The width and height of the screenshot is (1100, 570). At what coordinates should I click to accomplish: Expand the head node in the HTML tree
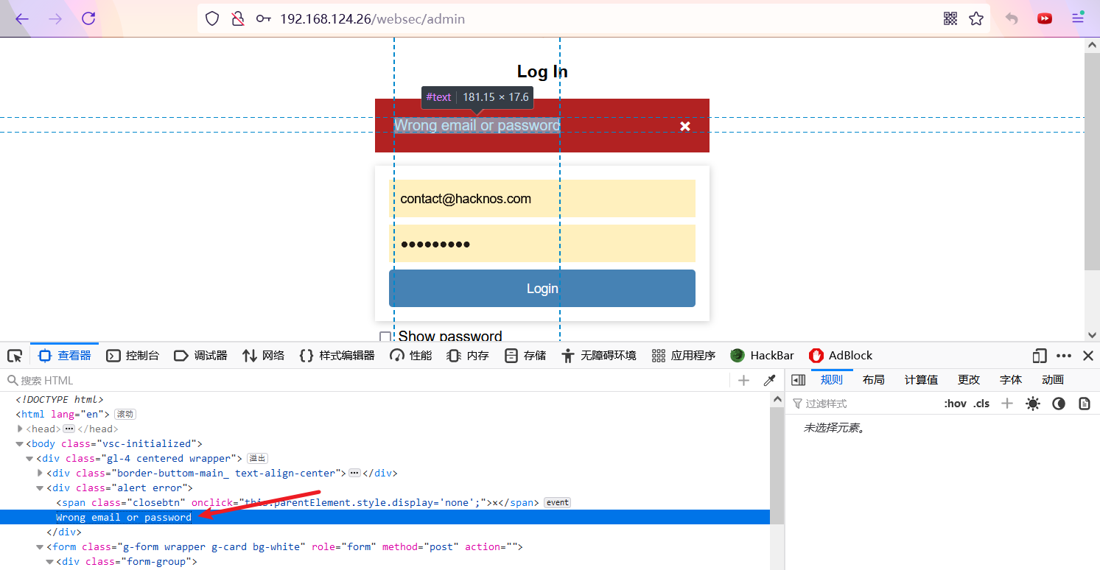click(x=21, y=429)
